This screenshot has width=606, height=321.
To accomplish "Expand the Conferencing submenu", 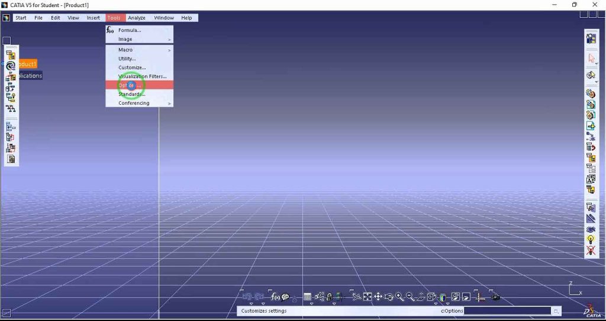I will [139, 103].
